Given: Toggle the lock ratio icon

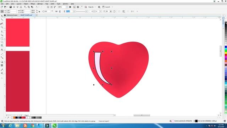Looking at the screenshot, I should coord(39,11).
